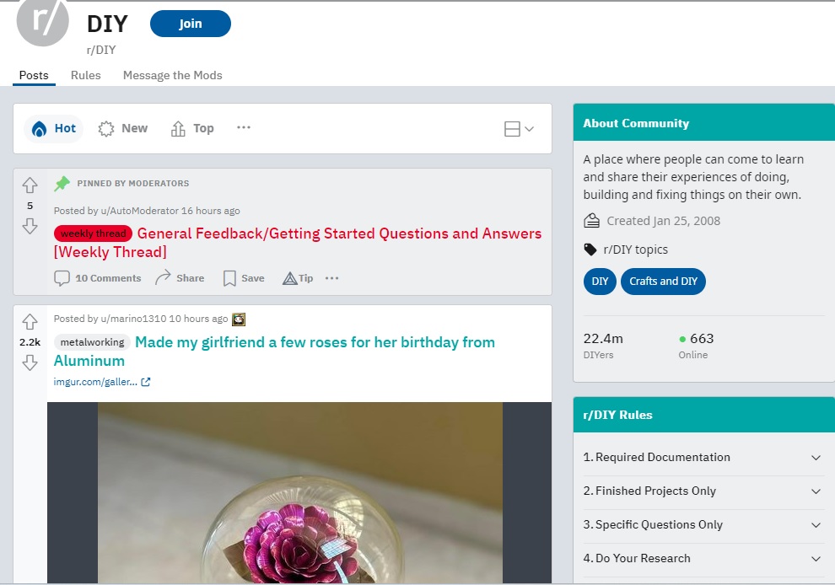Image resolution: width=835 pixels, height=585 pixels.
Task: Join the r/DIY community
Action: point(191,24)
